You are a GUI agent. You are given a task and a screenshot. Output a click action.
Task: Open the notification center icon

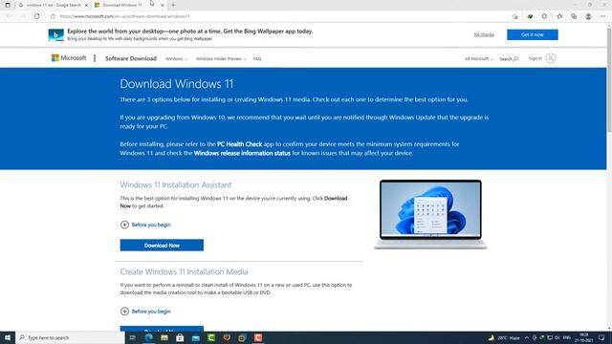point(601,337)
